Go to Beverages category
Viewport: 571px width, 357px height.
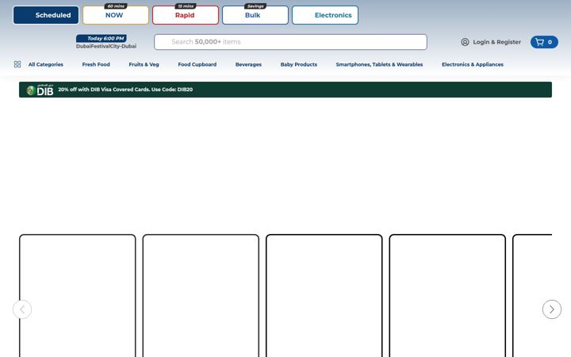(248, 64)
